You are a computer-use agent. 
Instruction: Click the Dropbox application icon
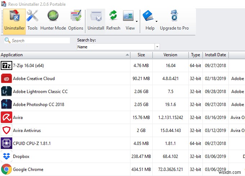(6, 157)
